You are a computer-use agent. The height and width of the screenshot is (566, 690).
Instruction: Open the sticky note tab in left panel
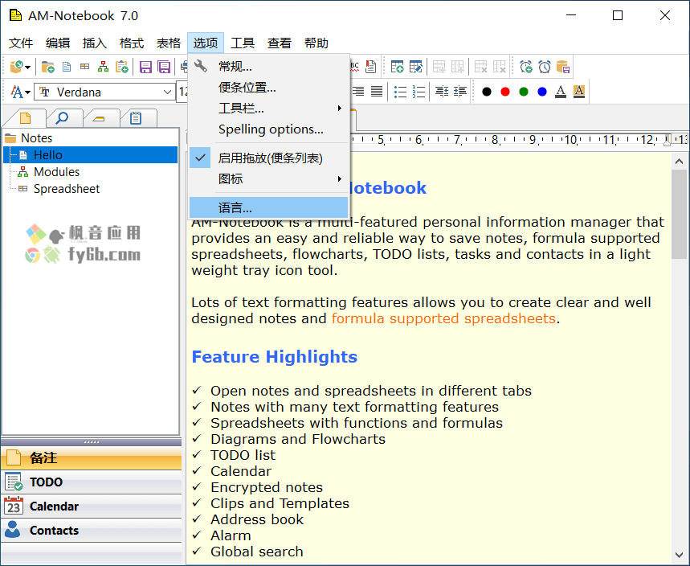coord(99,118)
